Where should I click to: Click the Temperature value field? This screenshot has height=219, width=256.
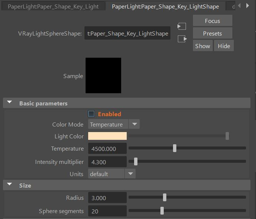click(107, 149)
